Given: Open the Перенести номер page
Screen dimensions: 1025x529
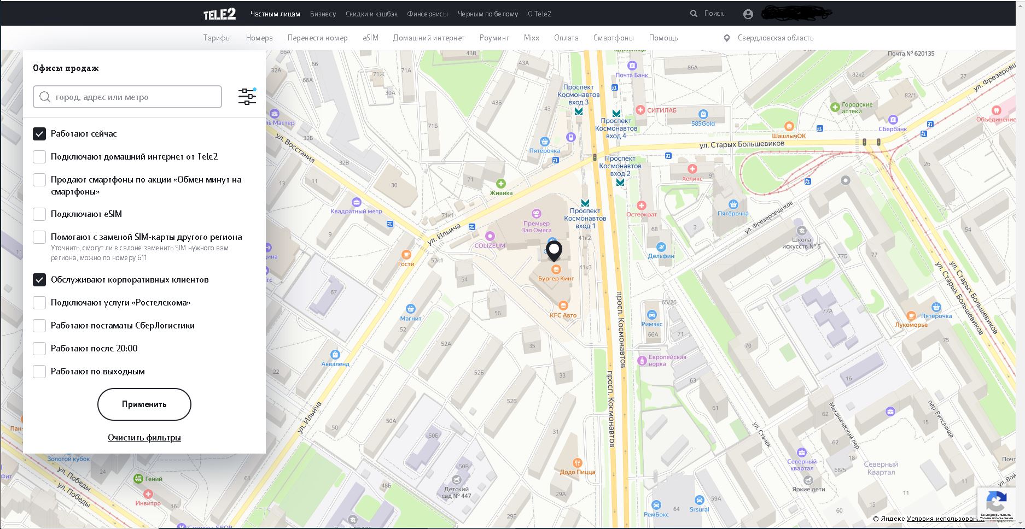Looking at the screenshot, I should coord(317,38).
